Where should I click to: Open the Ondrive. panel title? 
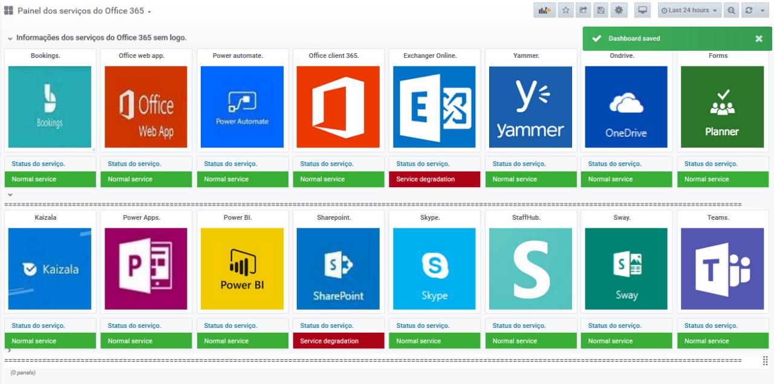[x=622, y=56]
